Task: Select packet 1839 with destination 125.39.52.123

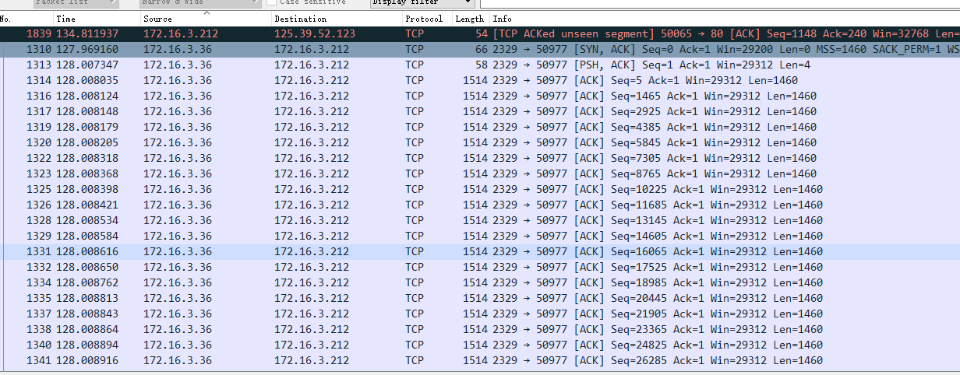Action: [x=480, y=33]
